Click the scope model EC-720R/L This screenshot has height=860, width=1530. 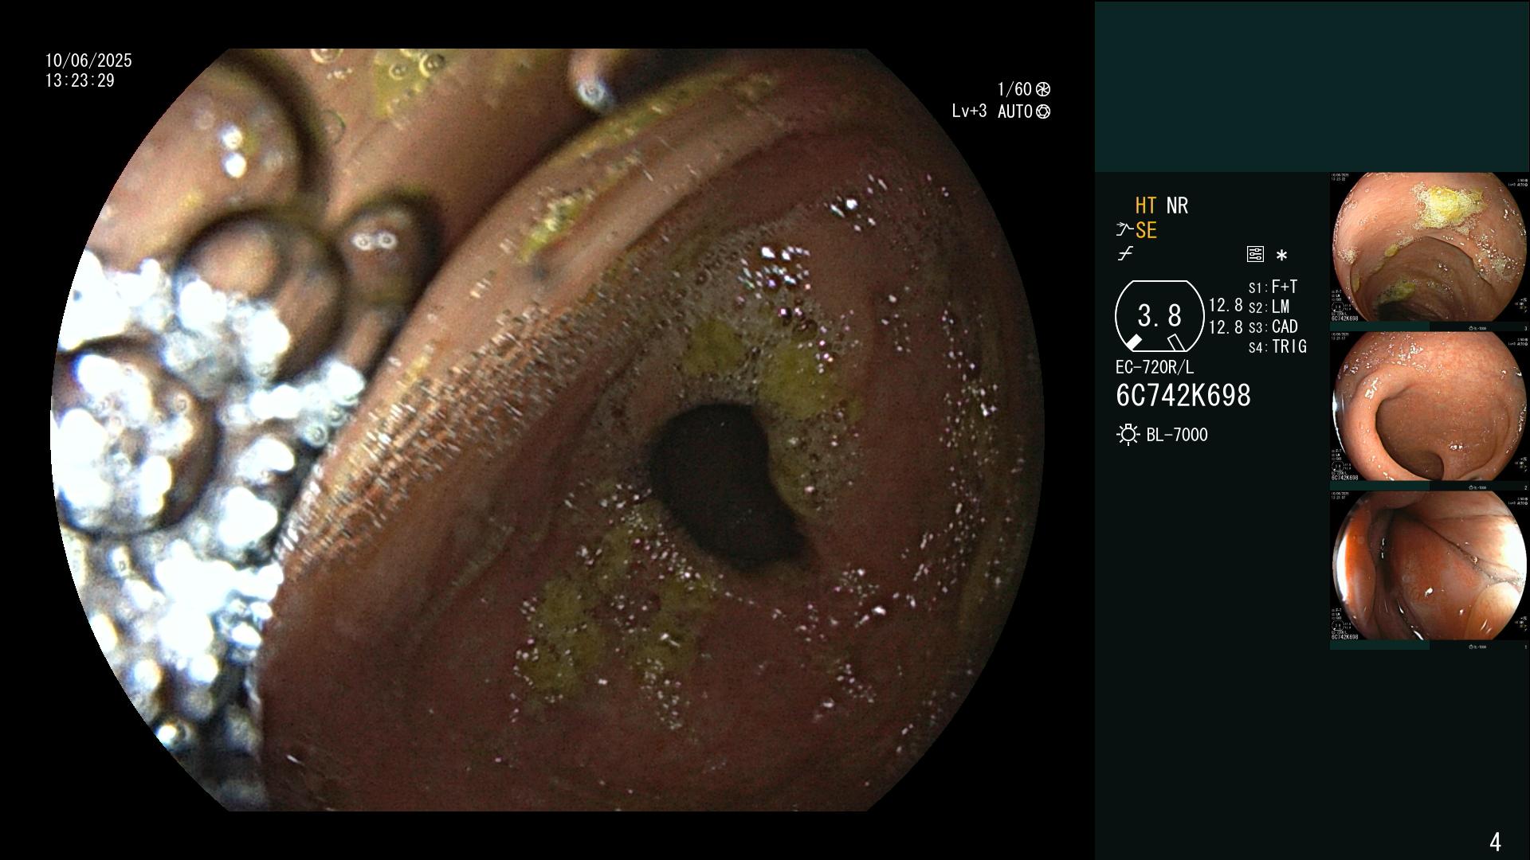pos(1155,368)
